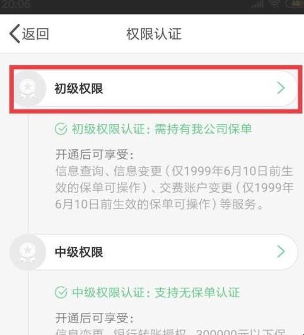Expand 中级权限 using its chevron
The height and width of the screenshot is (335, 304).
[x=281, y=251]
